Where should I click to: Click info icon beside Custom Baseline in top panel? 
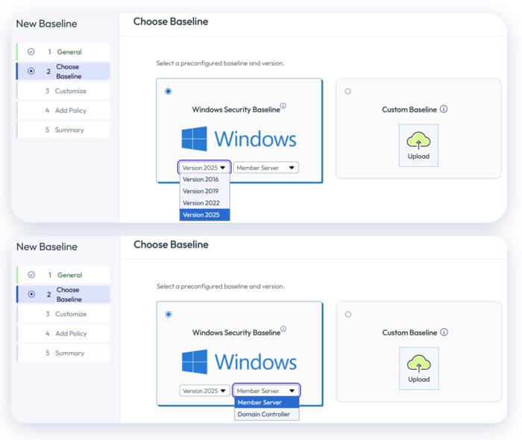tap(444, 109)
